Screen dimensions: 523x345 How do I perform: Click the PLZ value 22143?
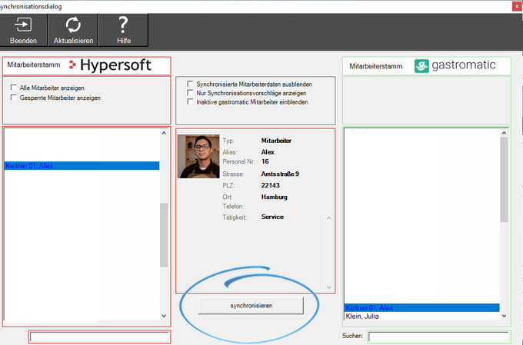(271, 185)
